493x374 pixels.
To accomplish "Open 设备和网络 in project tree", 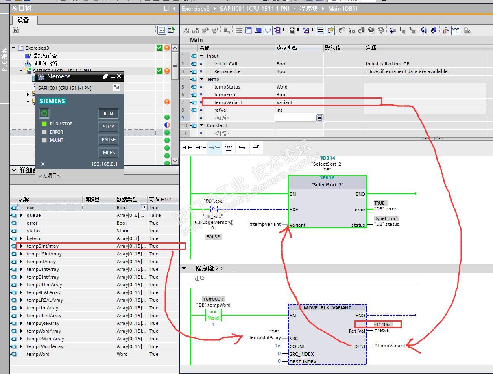I will click(45, 63).
